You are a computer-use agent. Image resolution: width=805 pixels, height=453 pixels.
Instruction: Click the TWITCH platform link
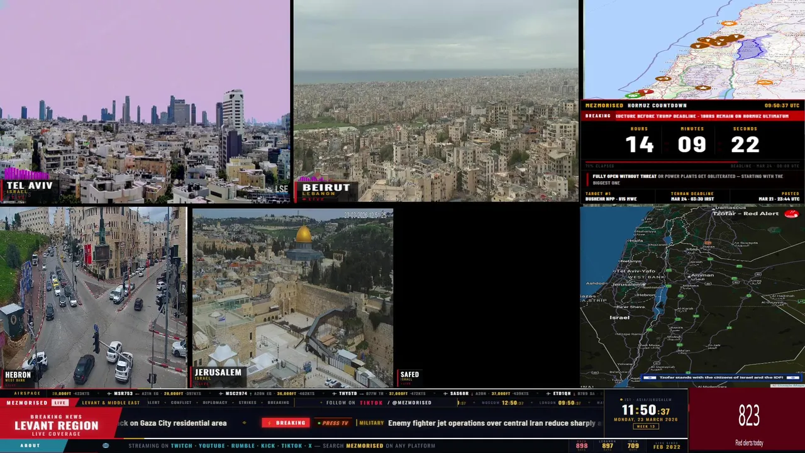point(182,445)
